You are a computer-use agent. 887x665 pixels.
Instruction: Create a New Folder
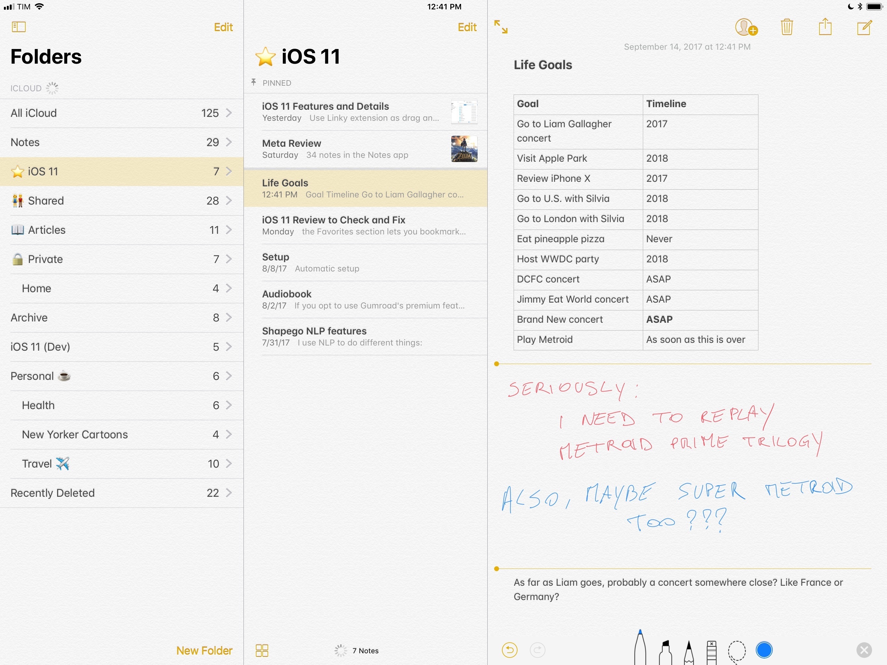tap(205, 651)
